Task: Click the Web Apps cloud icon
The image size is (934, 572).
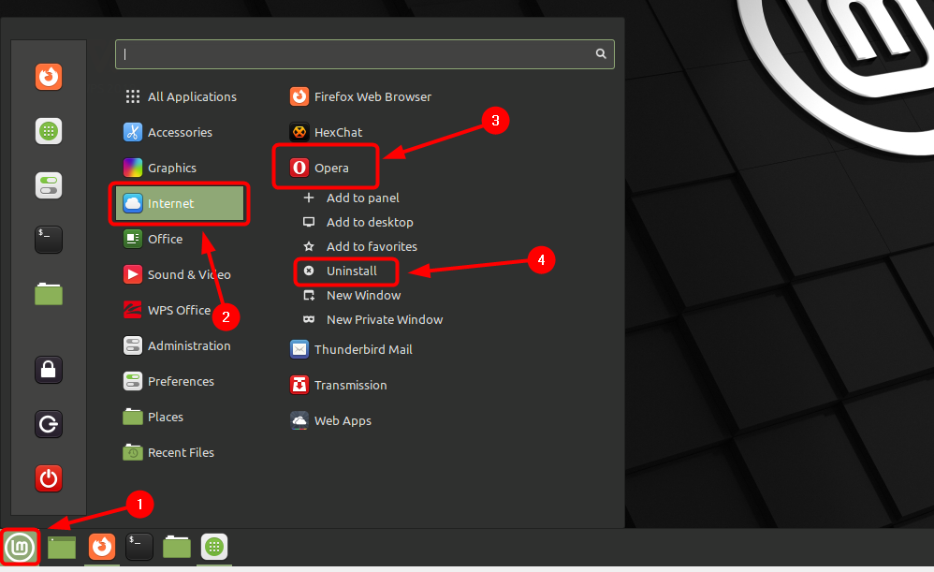Action: (299, 420)
